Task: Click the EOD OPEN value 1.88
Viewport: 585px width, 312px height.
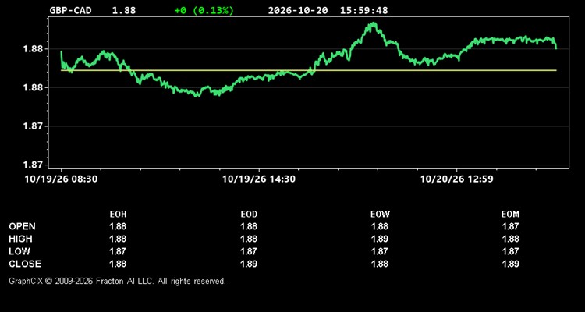Action: (249, 226)
